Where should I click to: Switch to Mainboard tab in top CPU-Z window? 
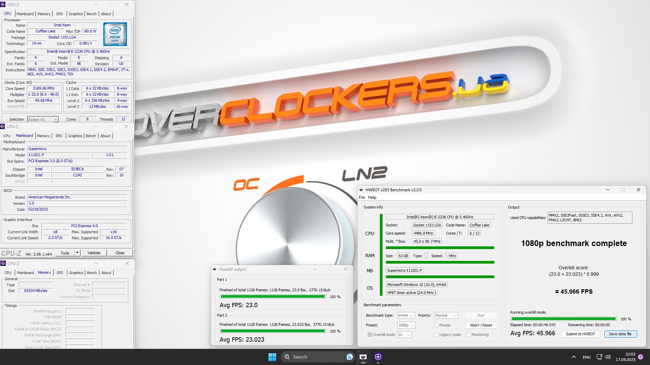click(25, 14)
